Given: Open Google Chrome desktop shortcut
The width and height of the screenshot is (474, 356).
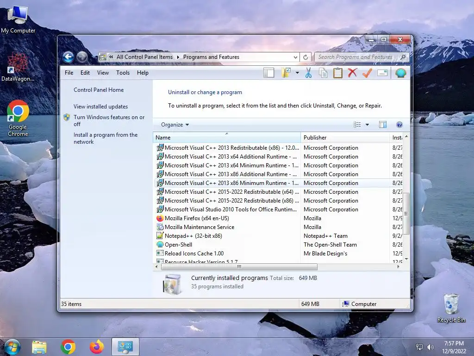Looking at the screenshot, I should click(x=18, y=118).
